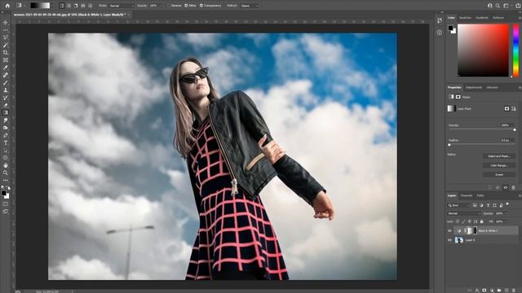This screenshot has width=522, height=293.
Task: Click the Delete Mask trash icon in Properties
Action: pos(513,188)
